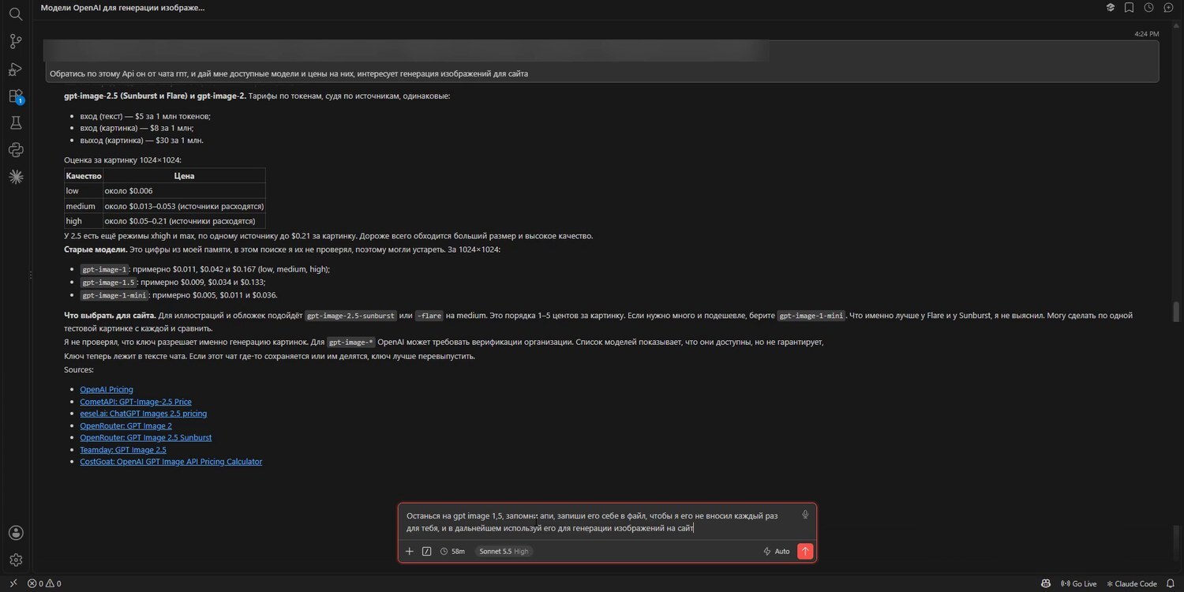Send the message with red arrow button
Image resolution: width=1184 pixels, height=592 pixels.
805,551
